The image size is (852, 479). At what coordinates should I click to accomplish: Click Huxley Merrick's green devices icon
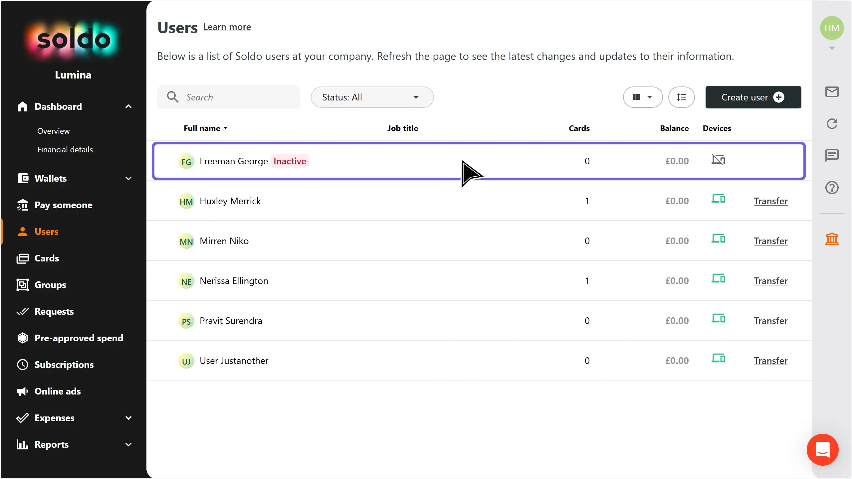click(x=718, y=199)
